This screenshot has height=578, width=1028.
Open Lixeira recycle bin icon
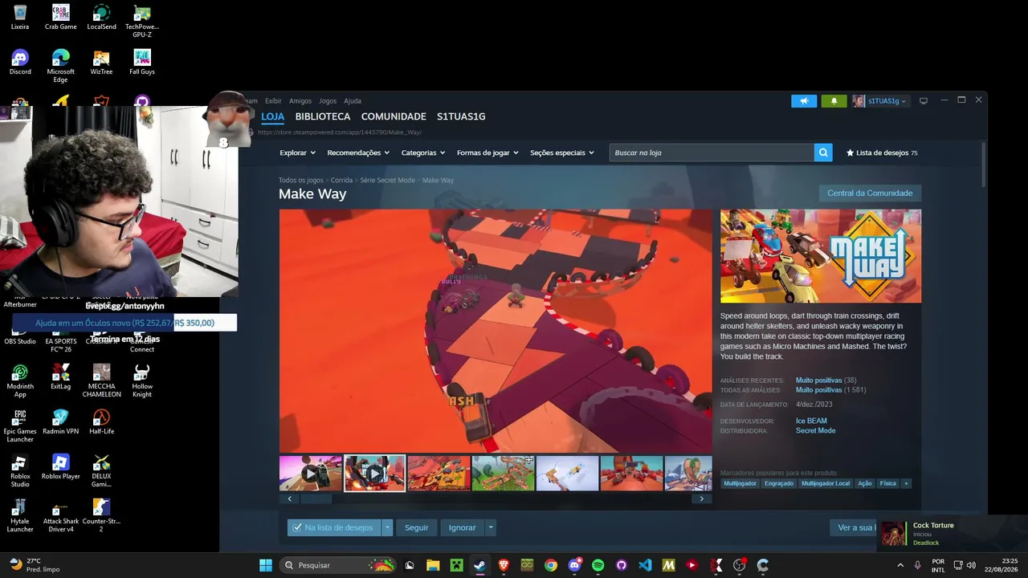pos(20,17)
